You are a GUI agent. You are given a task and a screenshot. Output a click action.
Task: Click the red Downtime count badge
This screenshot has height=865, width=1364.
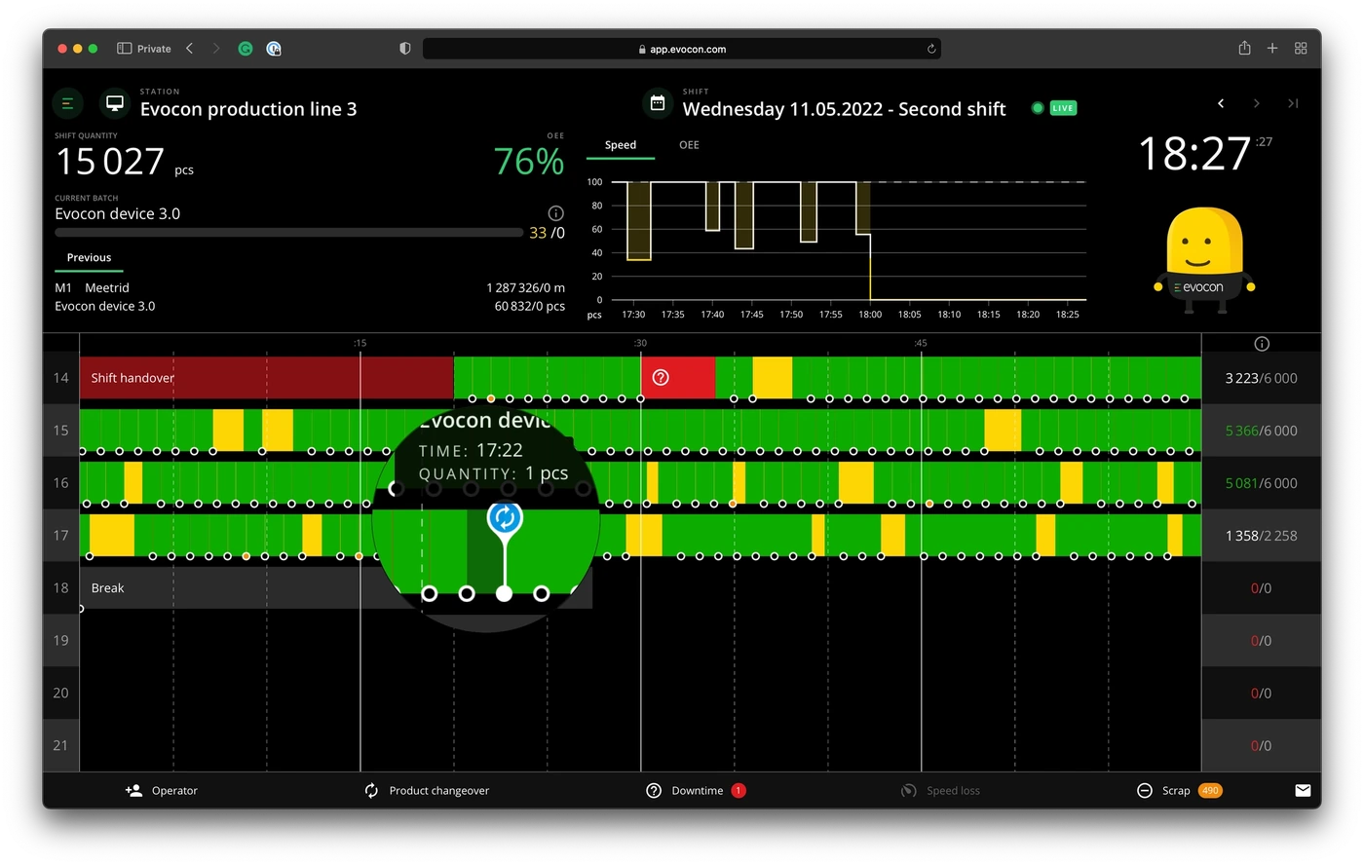tap(739, 791)
